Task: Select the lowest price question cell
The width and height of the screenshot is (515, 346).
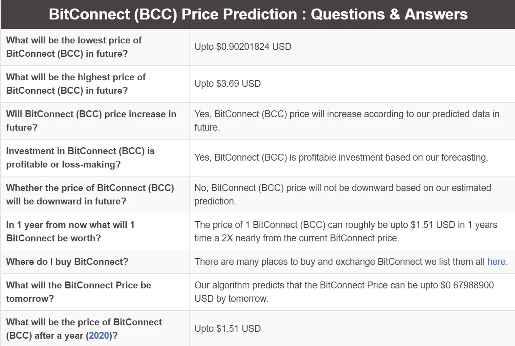Action: click(x=74, y=47)
